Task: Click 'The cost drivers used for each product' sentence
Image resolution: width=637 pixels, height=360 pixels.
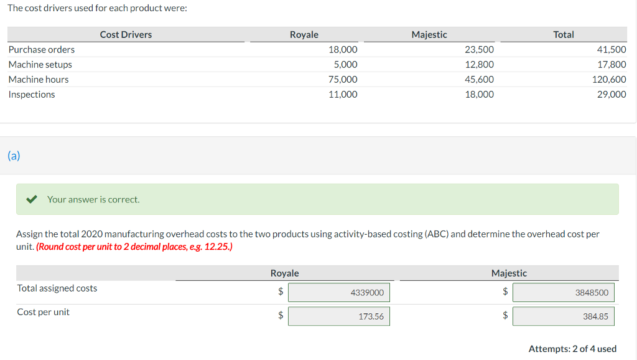Action: (97, 8)
